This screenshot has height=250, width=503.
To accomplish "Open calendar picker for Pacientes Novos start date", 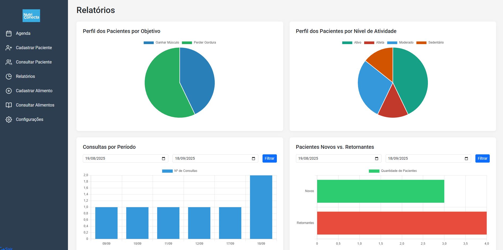I will [376, 159].
